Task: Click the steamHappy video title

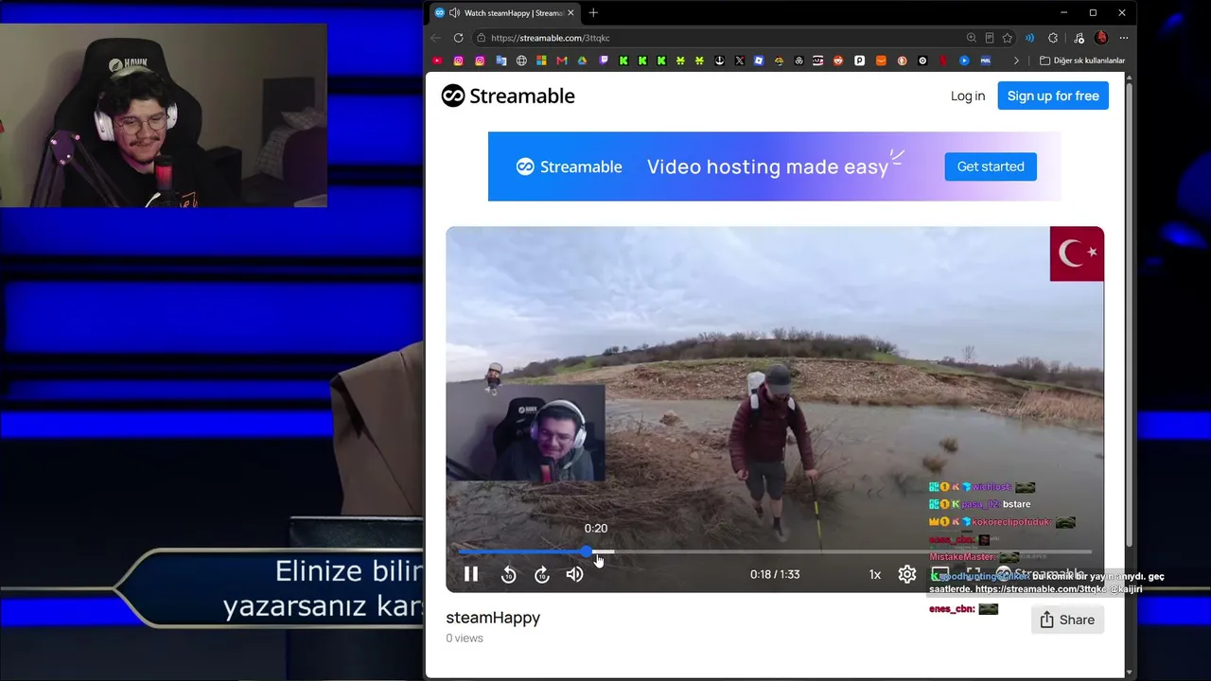Action: pyautogui.click(x=493, y=618)
